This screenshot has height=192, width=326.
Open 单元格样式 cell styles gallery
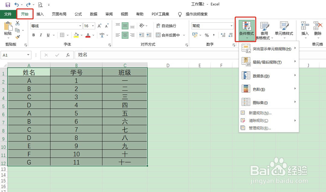click(x=284, y=30)
